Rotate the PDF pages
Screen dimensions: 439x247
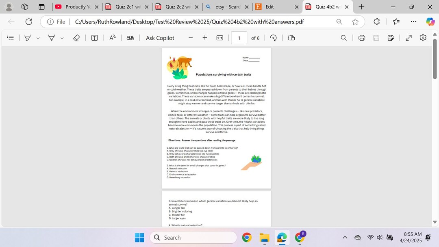coord(273,37)
